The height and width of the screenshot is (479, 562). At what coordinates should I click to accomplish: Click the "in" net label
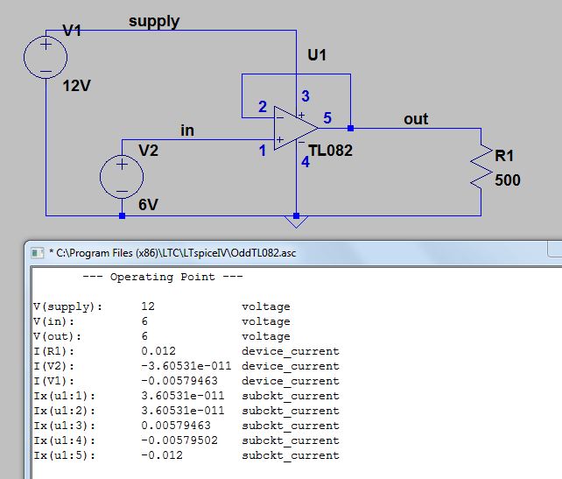tap(187, 130)
